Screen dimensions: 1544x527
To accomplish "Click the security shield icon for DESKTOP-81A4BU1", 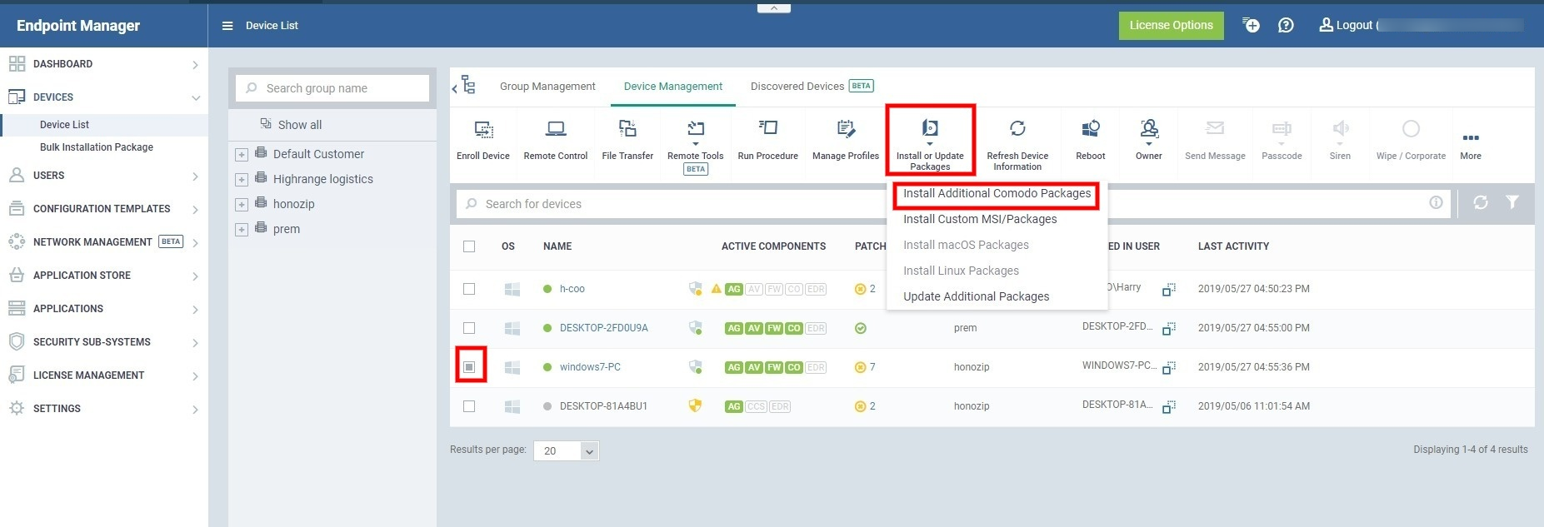I will [695, 405].
